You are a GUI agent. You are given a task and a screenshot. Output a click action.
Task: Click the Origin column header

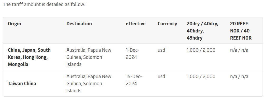(x=15, y=24)
